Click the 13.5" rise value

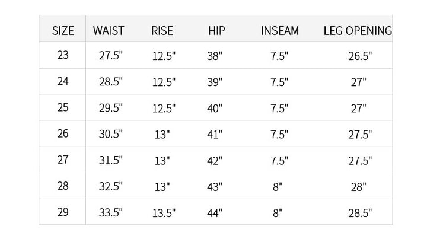point(164,213)
